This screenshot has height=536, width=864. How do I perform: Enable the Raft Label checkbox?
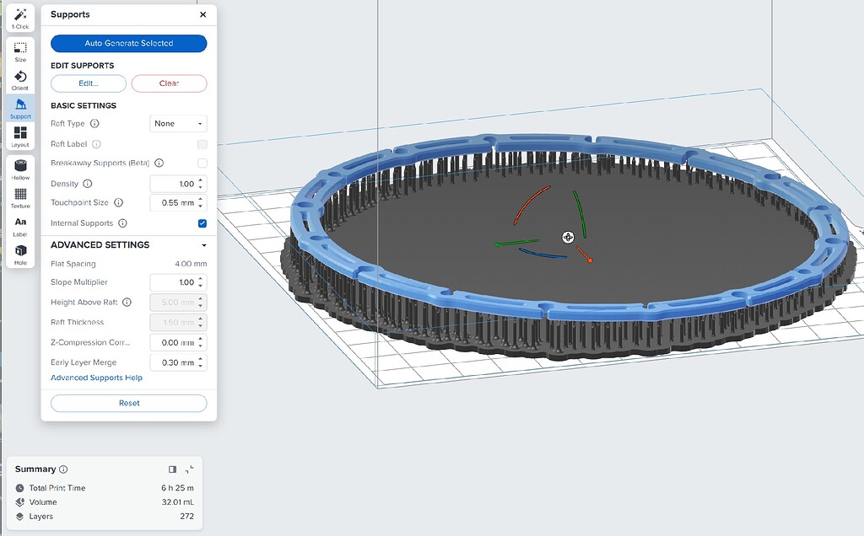point(200,143)
